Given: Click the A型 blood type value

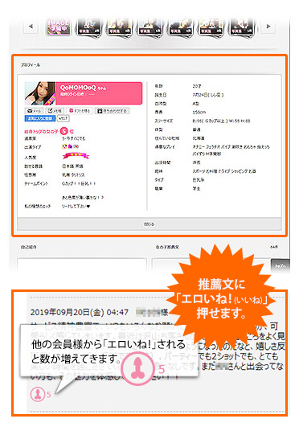Looking at the screenshot, I should (x=195, y=104).
